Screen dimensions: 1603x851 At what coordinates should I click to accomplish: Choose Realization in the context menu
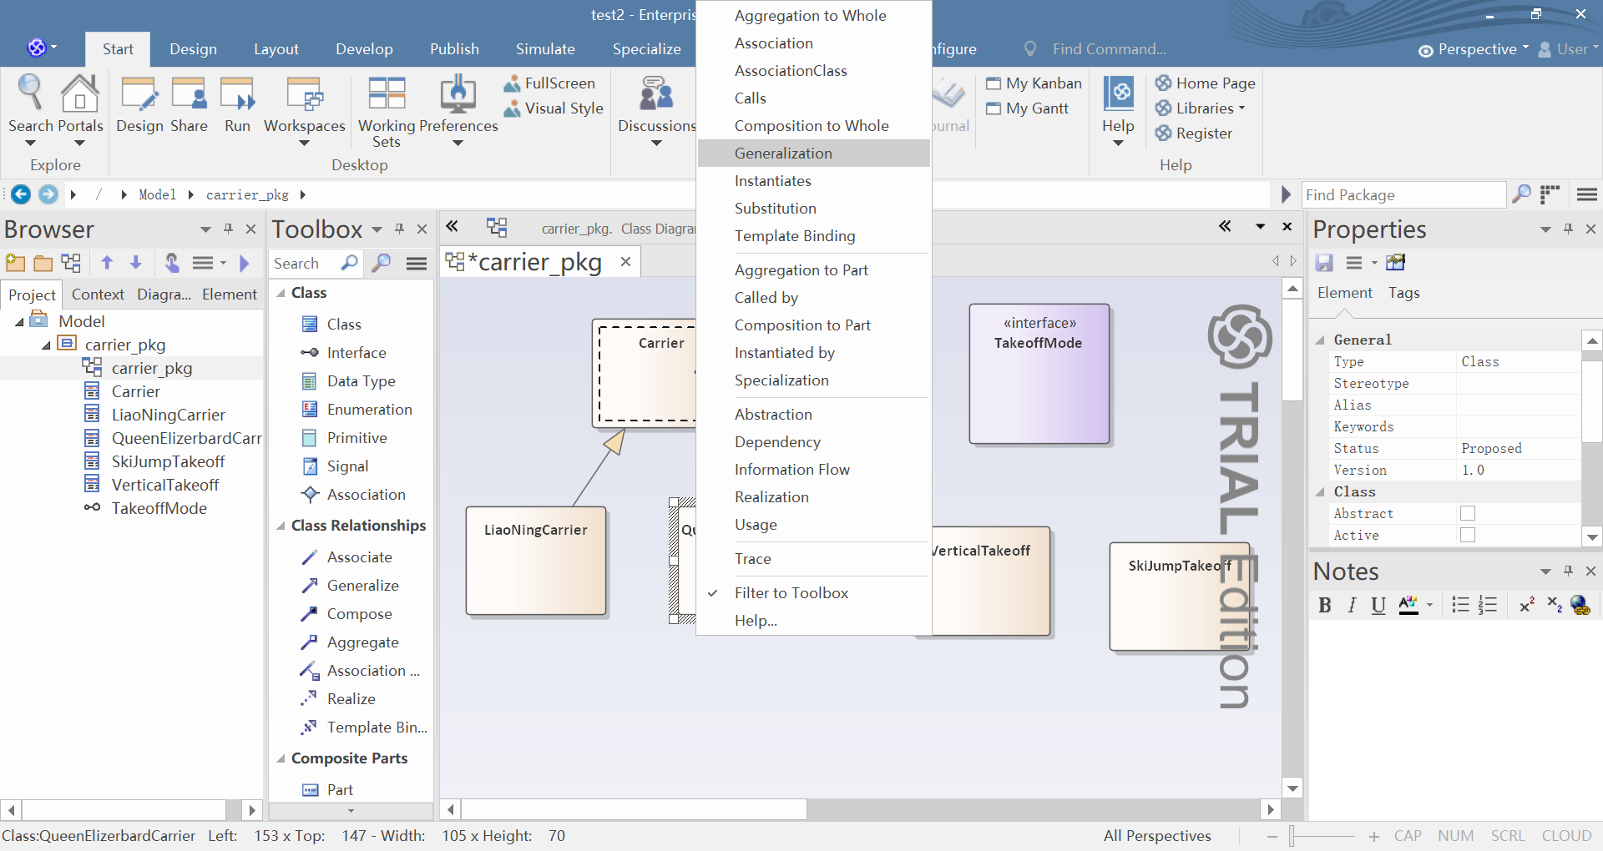pos(814,496)
